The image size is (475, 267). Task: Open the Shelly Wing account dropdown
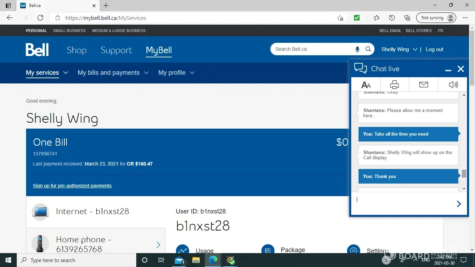click(399, 49)
